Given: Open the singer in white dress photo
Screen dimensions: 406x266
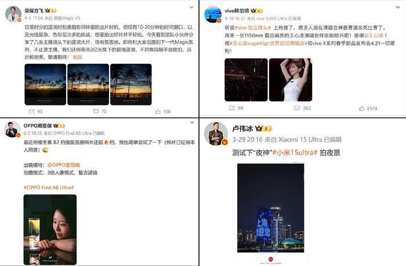Looking at the screenshot, I should coord(291,80).
